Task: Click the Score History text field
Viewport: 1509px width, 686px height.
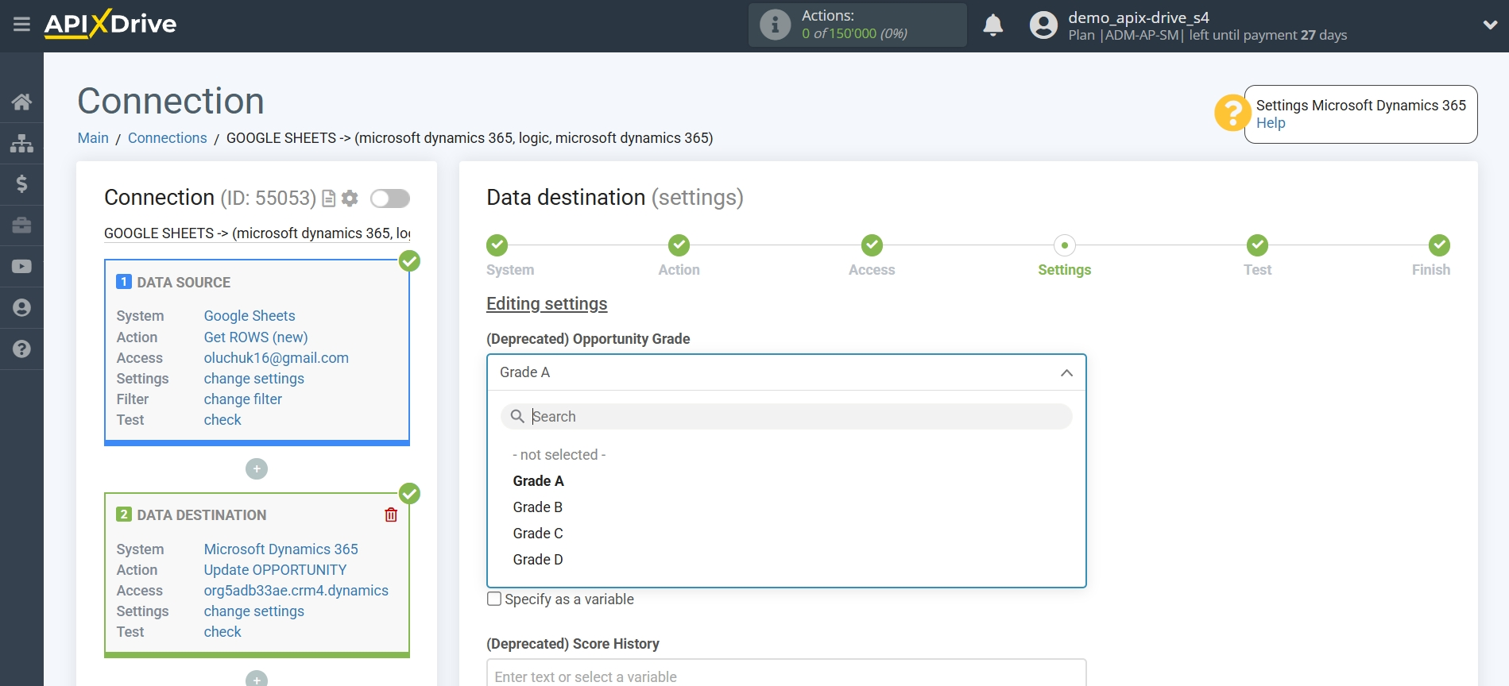Action: coord(787,673)
